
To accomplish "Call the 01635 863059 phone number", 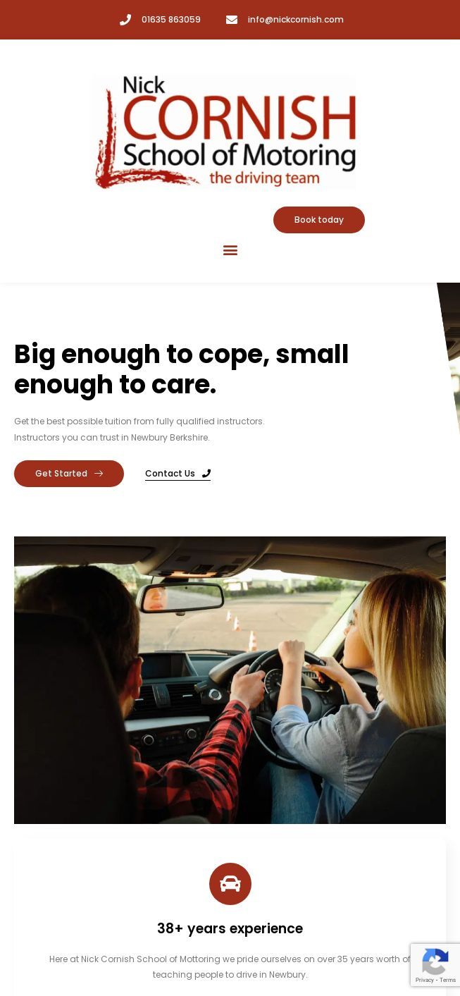I will 171,20.
